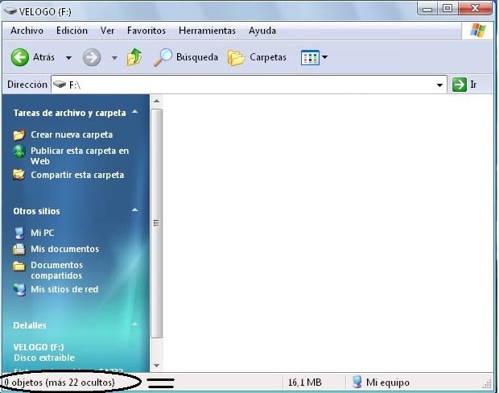Image resolution: width=499 pixels, height=393 pixels.
Task: Click the Compartir esta carpeta hand icon
Action: [x=19, y=175]
